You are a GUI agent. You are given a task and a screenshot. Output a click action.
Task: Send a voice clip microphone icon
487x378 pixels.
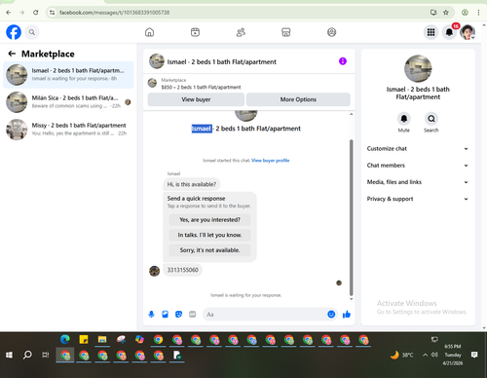(151, 314)
